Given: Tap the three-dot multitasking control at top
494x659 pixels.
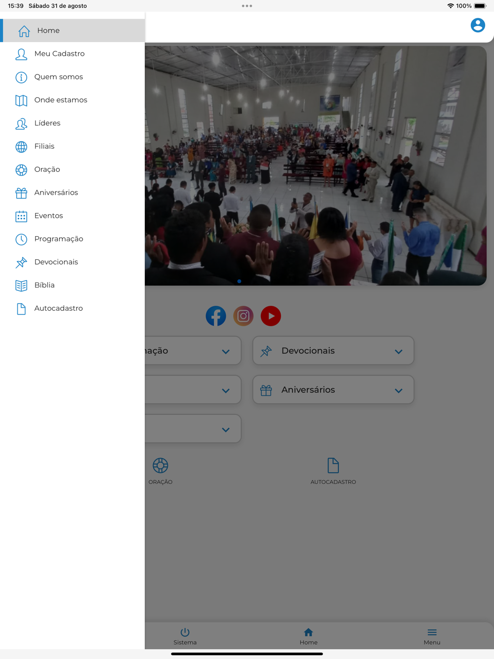Looking at the screenshot, I should tap(247, 6).
